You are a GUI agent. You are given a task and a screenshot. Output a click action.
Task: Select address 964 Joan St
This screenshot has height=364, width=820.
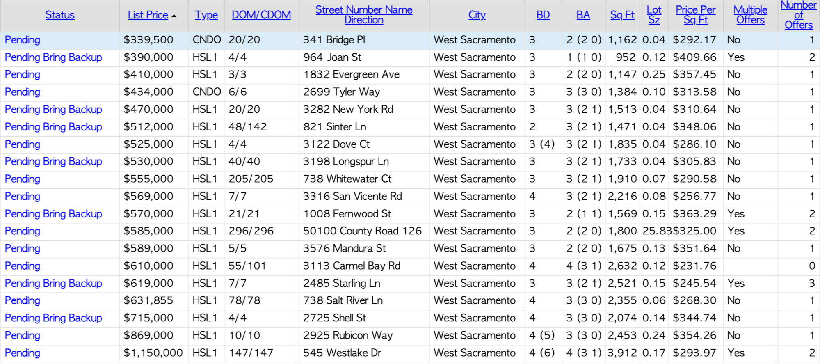[x=332, y=57]
